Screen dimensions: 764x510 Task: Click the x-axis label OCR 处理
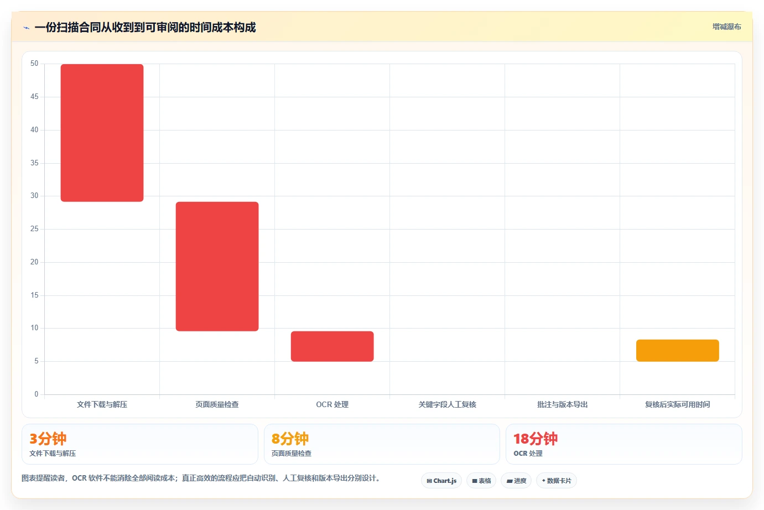point(332,404)
